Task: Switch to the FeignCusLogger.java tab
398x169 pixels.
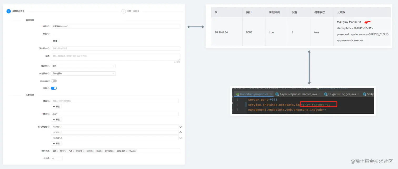Action: pyautogui.click(x=342, y=94)
